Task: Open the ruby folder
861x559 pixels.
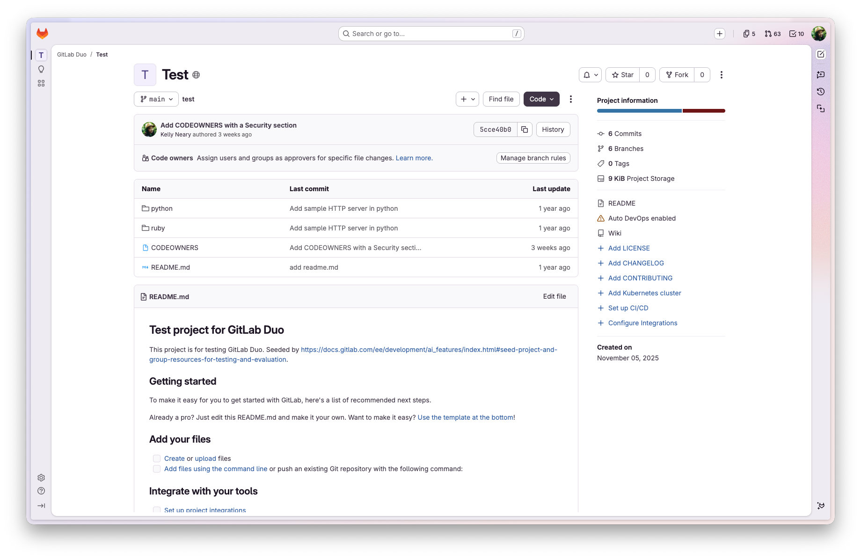Action: pos(158,228)
